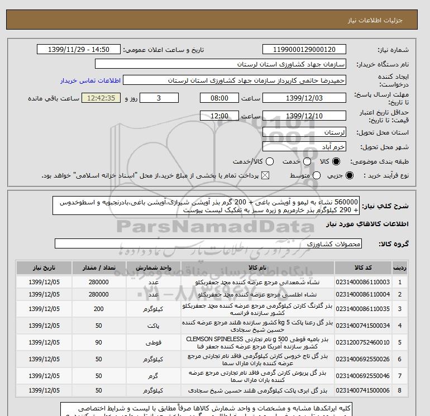Click the نام کالا column header
The image size is (430, 416).
click(257, 267)
